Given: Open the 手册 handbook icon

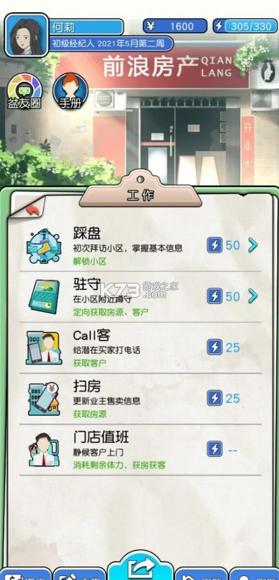Looking at the screenshot, I should click(70, 91).
